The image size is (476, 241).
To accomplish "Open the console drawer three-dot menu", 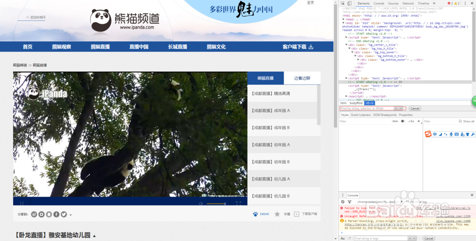I will click(x=343, y=195).
